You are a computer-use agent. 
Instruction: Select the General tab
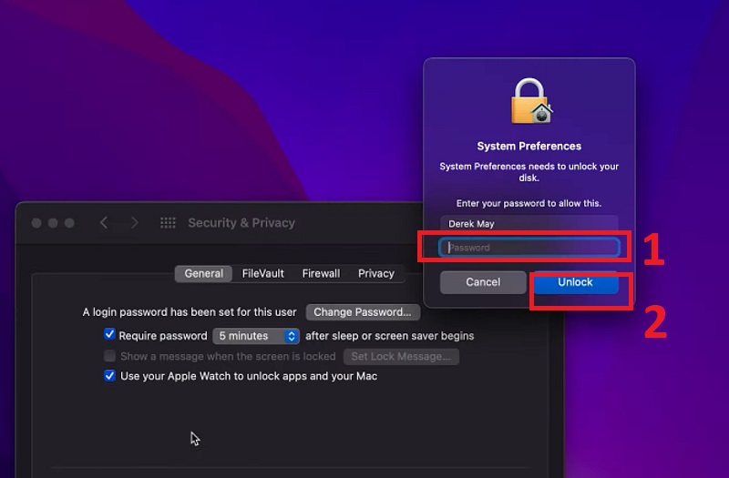coord(204,273)
